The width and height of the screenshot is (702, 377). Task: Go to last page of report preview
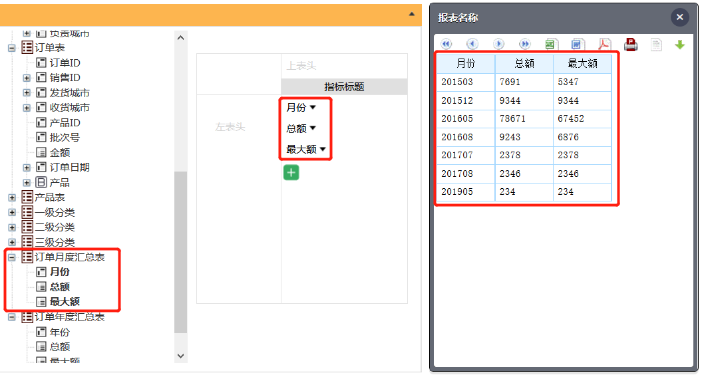525,44
